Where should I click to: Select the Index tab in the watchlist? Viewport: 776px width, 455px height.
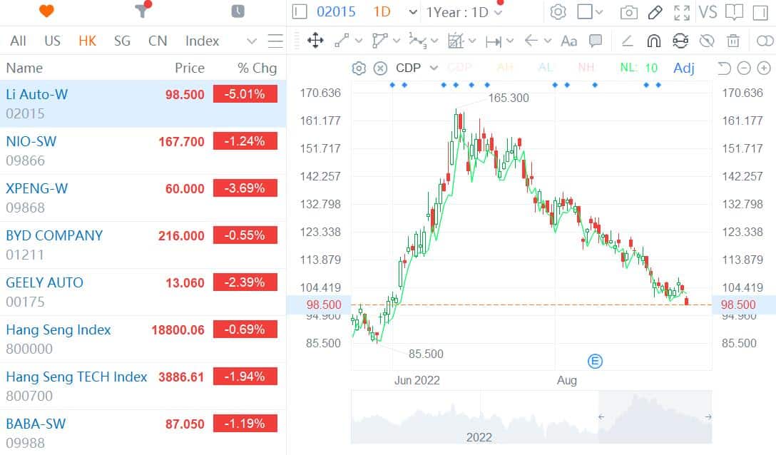click(201, 41)
